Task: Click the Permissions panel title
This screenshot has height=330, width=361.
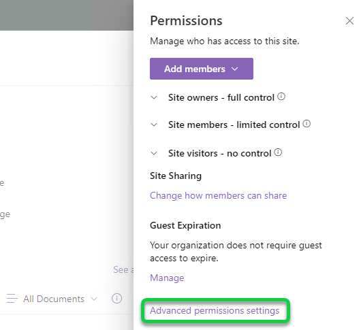Action: point(186,20)
